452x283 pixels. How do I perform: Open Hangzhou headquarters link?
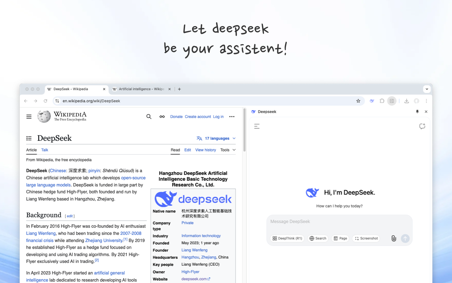[x=190, y=258]
